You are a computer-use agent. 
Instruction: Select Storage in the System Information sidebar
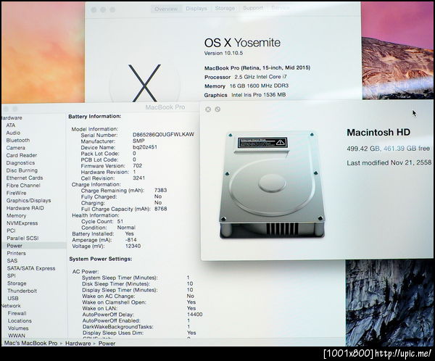point(17,283)
